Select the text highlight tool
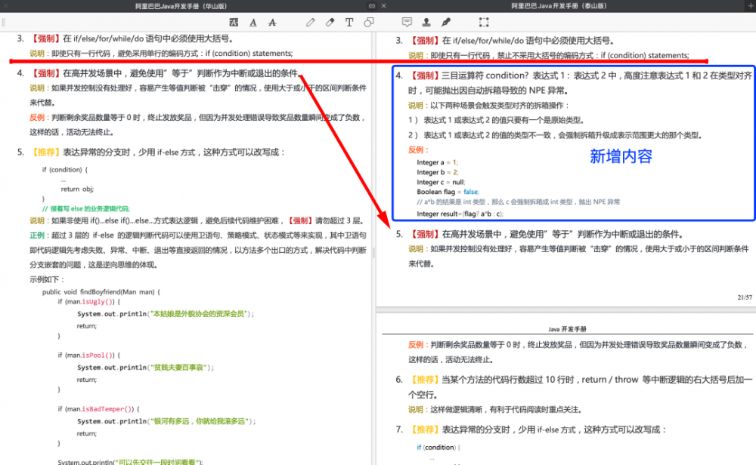This screenshot has height=465, width=756. point(234,23)
